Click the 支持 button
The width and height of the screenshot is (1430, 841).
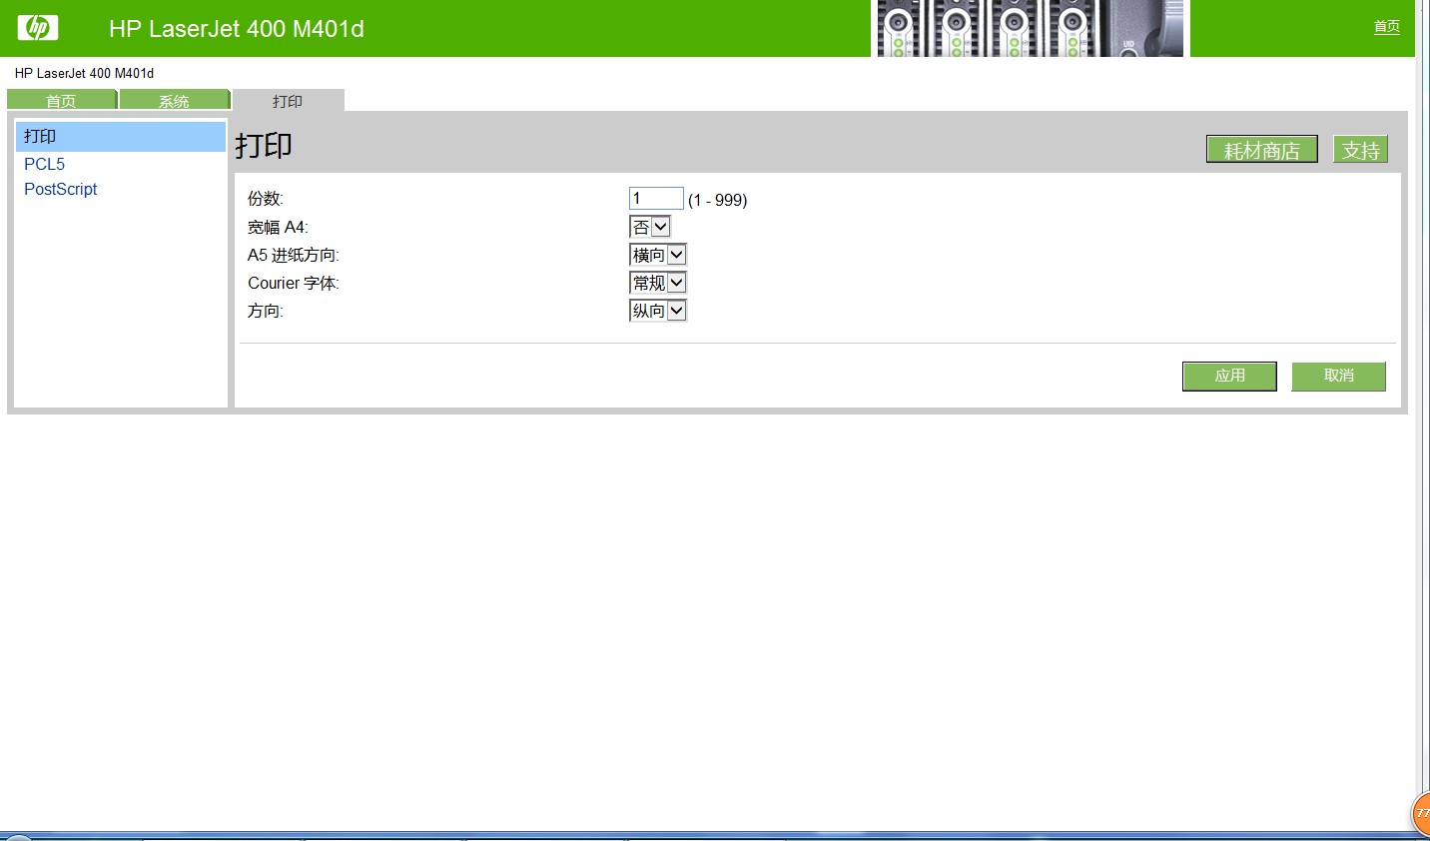(x=1360, y=150)
